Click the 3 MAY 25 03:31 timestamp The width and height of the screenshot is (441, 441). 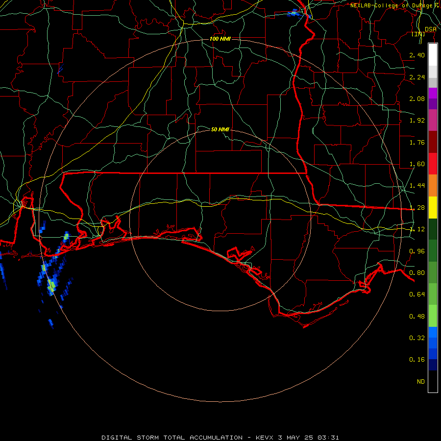(x=309, y=438)
